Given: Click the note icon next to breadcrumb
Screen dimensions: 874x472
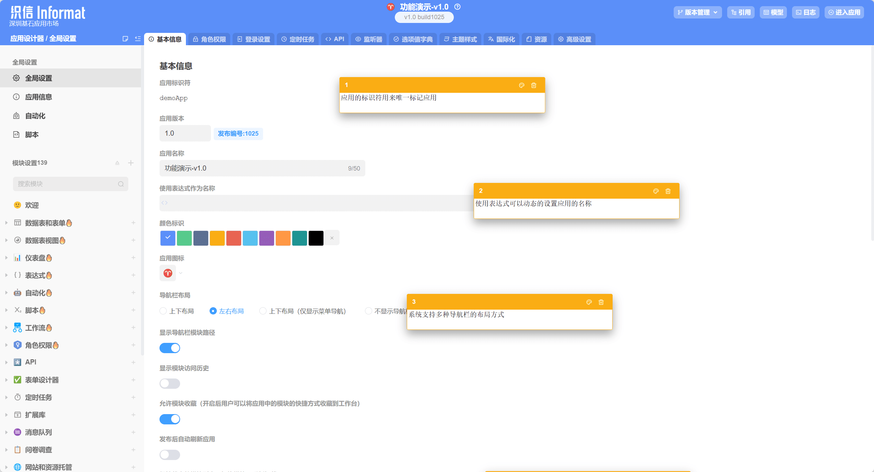Looking at the screenshot, I should point(125,39).
